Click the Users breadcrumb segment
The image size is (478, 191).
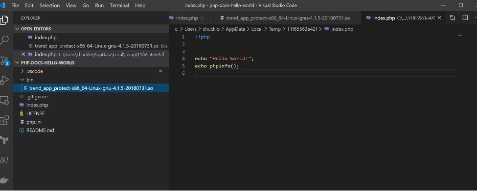[x=190, y=29]
